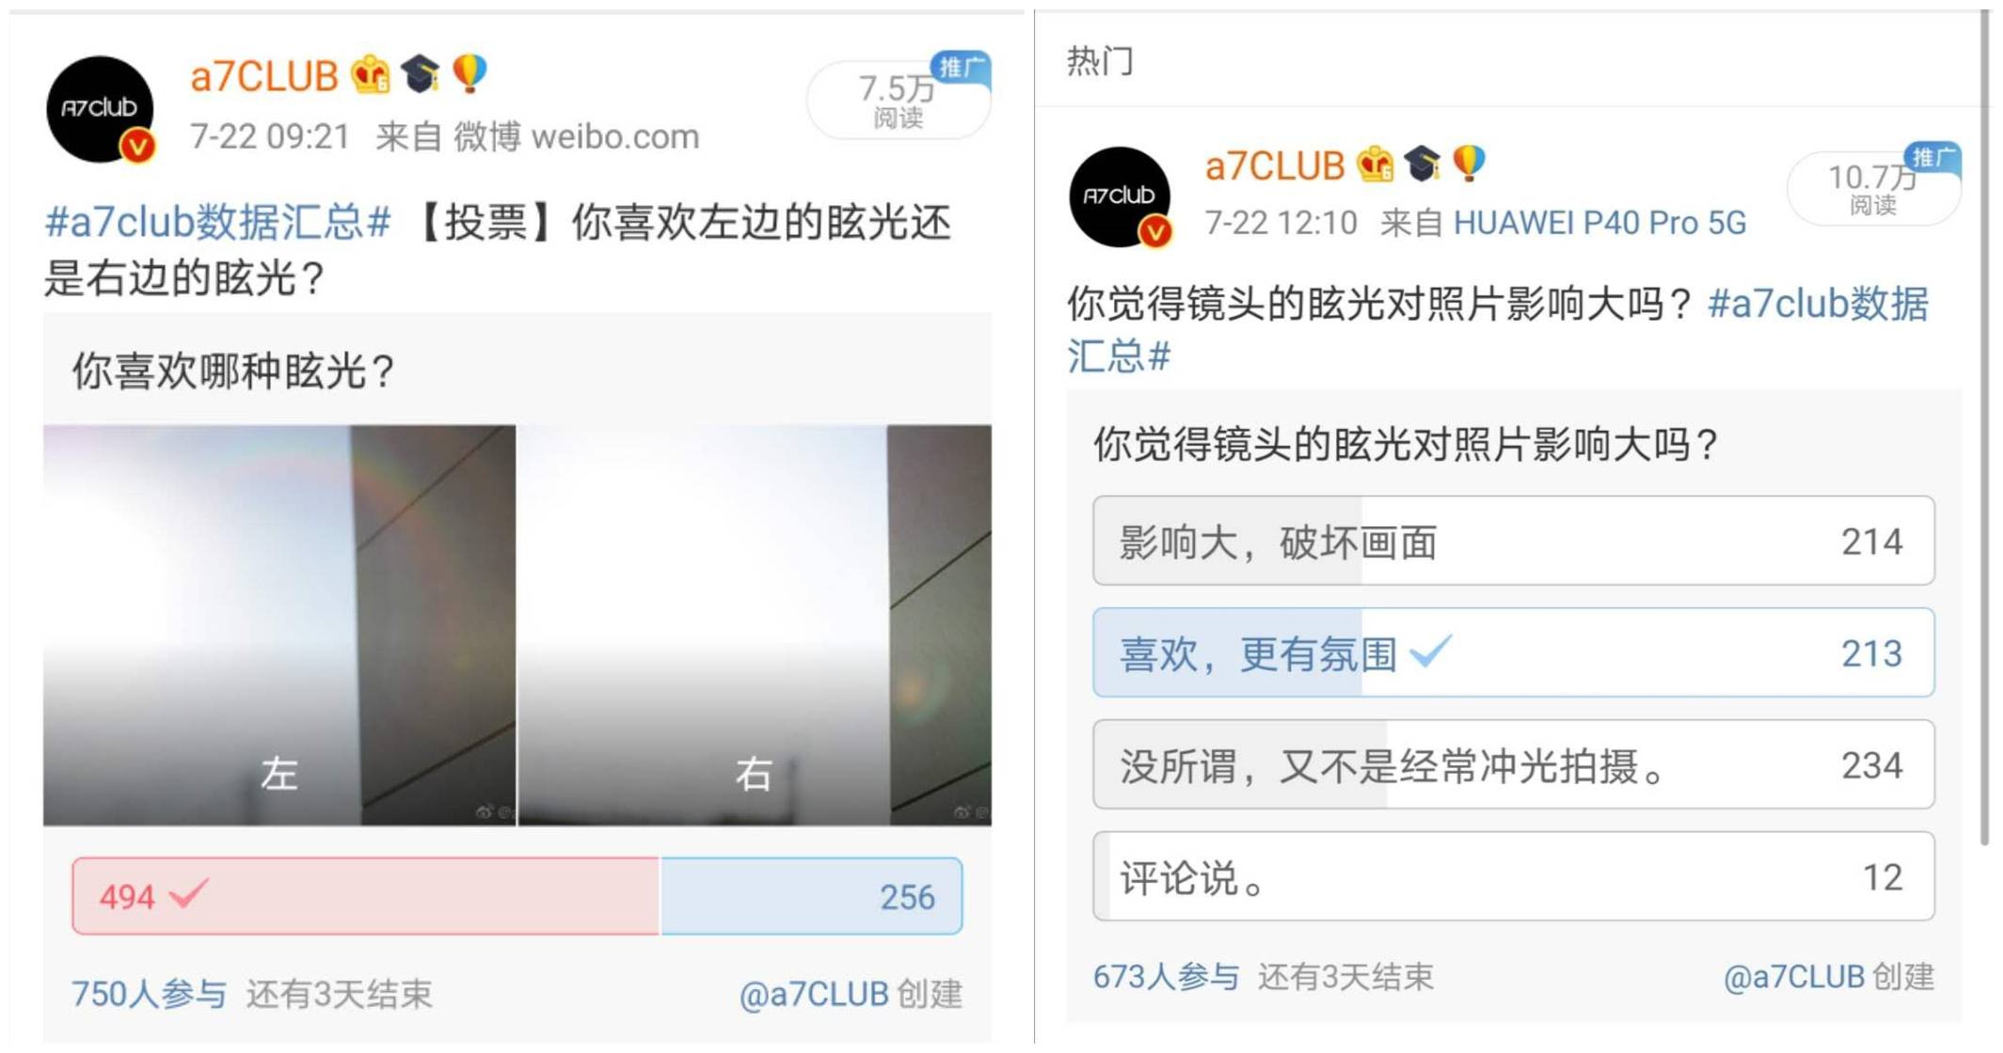Tap the 7.5万 阅读 promotion badge
This screenshot has width=2003, height=1053.
(x=899, y=98)
